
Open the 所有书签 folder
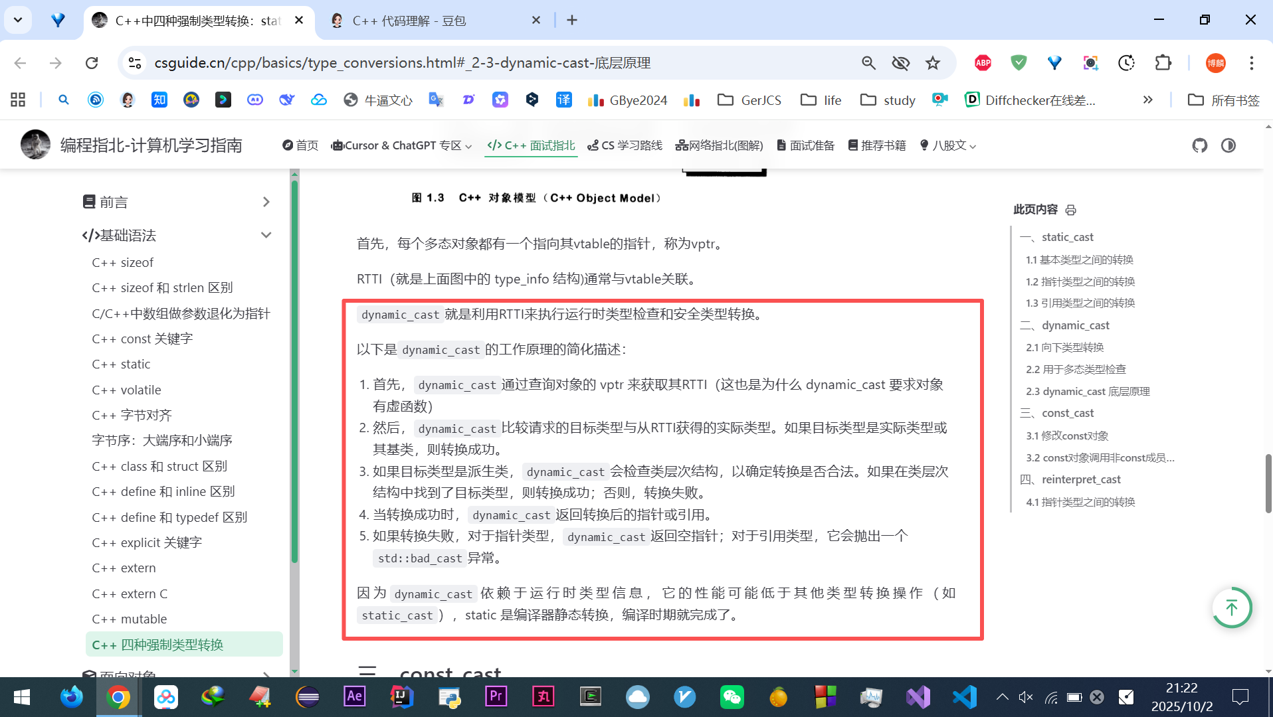tap(1224, 100)
